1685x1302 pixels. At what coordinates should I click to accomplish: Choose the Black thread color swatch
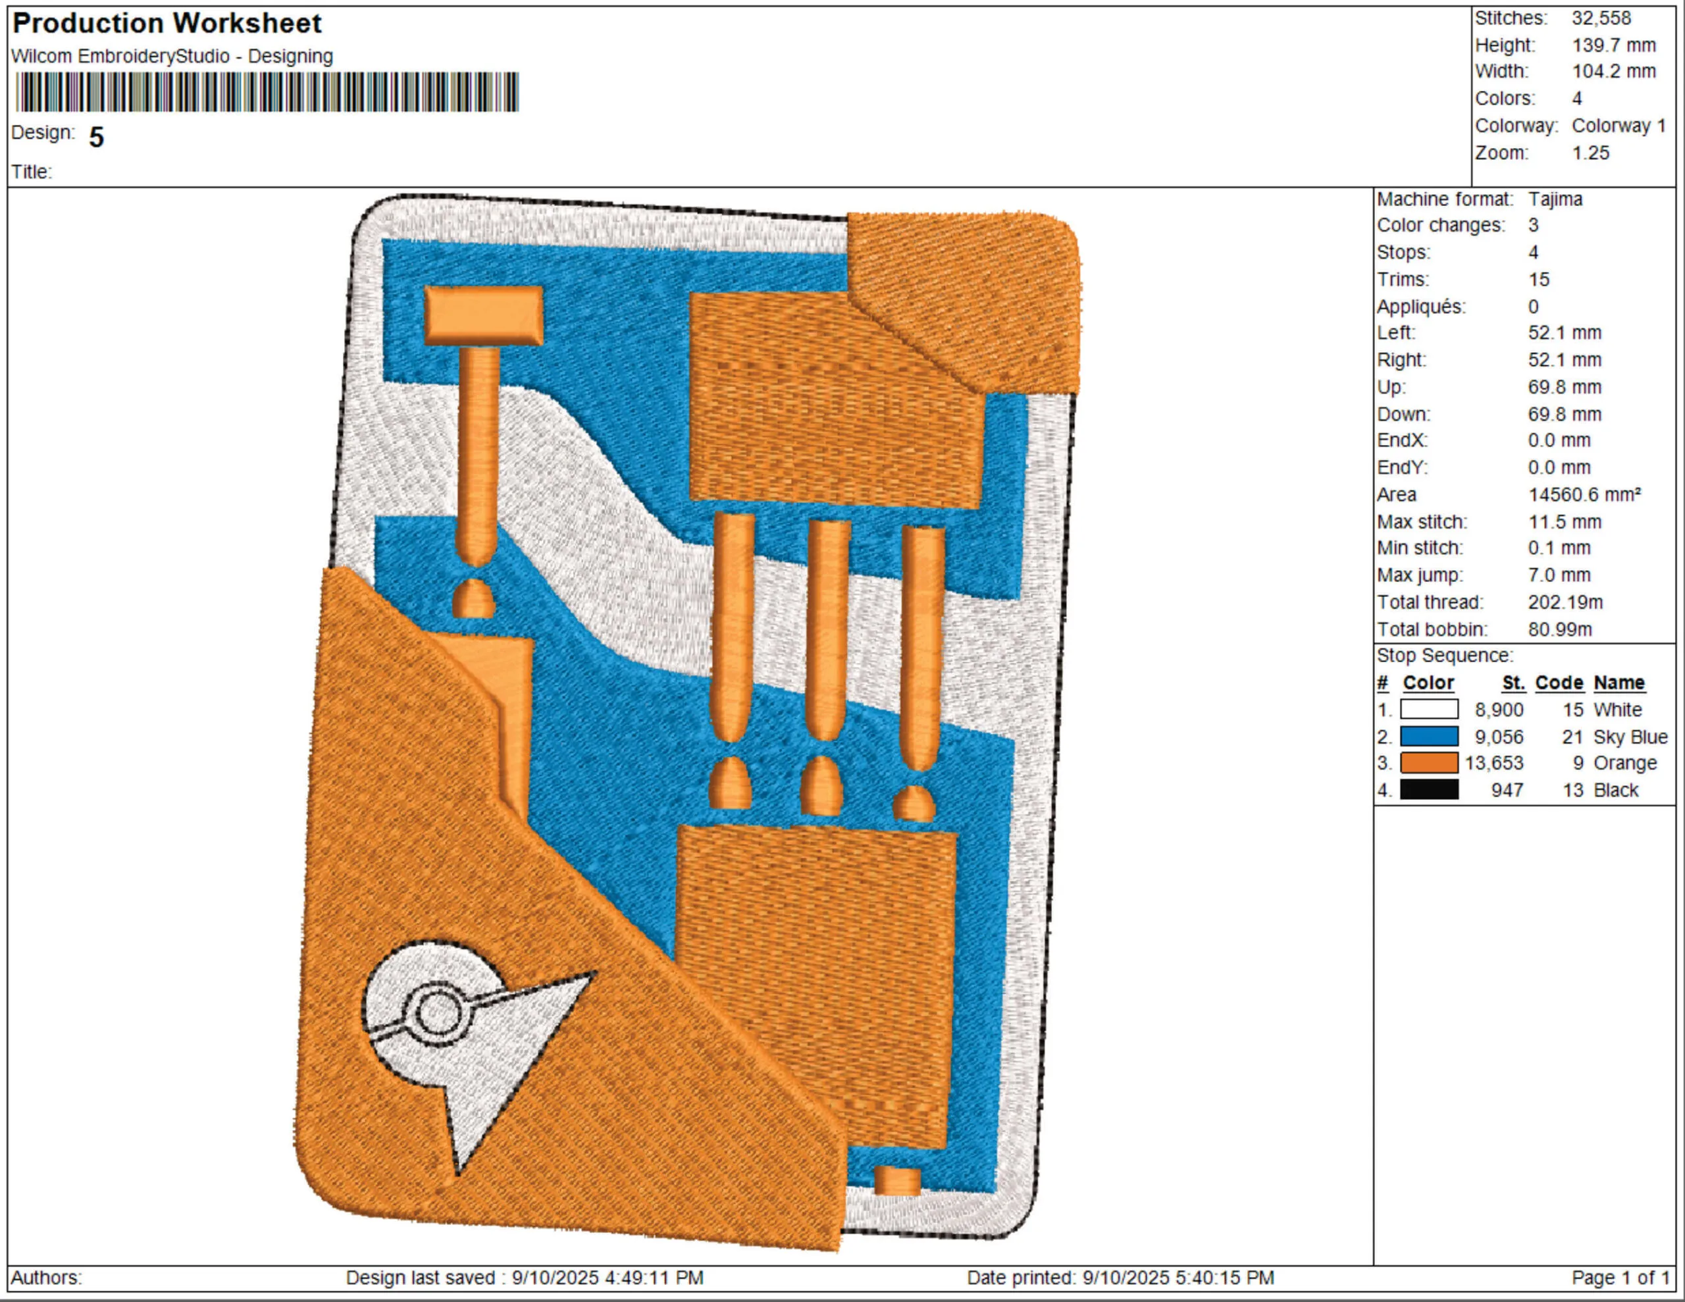(1429, 789)
